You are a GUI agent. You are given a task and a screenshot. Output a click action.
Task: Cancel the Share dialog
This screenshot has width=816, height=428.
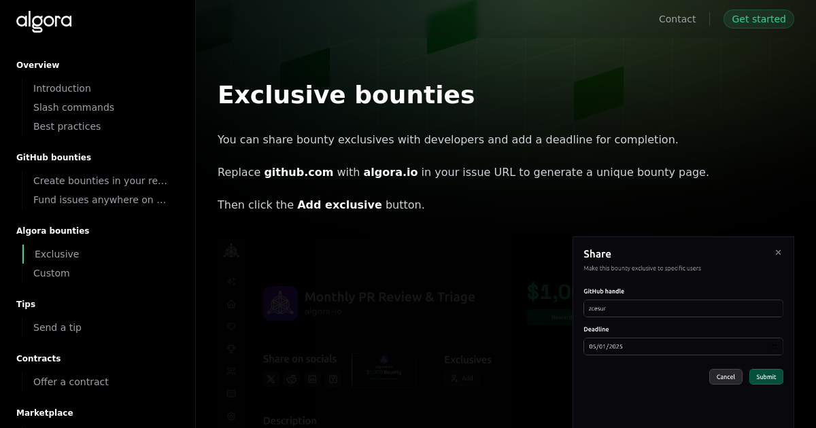click(x=726, y=376)
